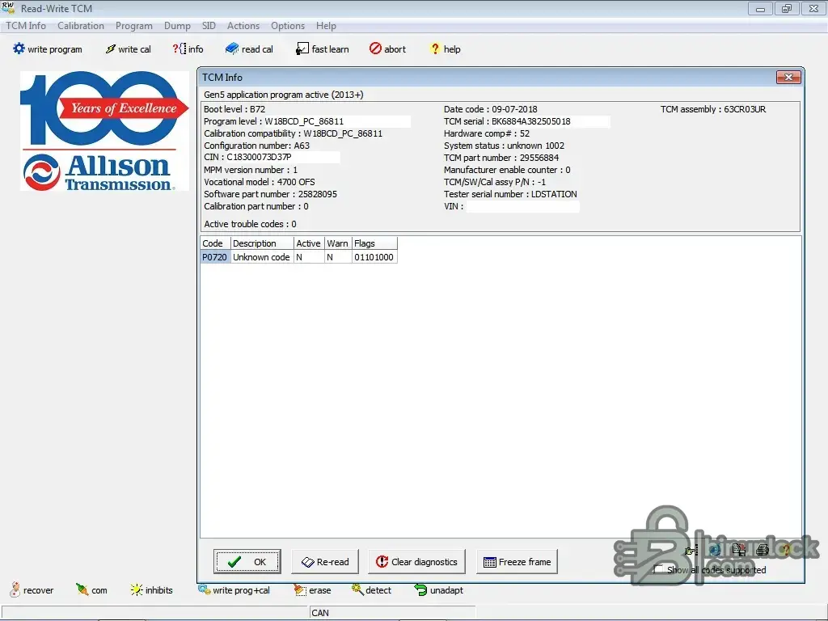Open the Actions menu

point(243,25)
